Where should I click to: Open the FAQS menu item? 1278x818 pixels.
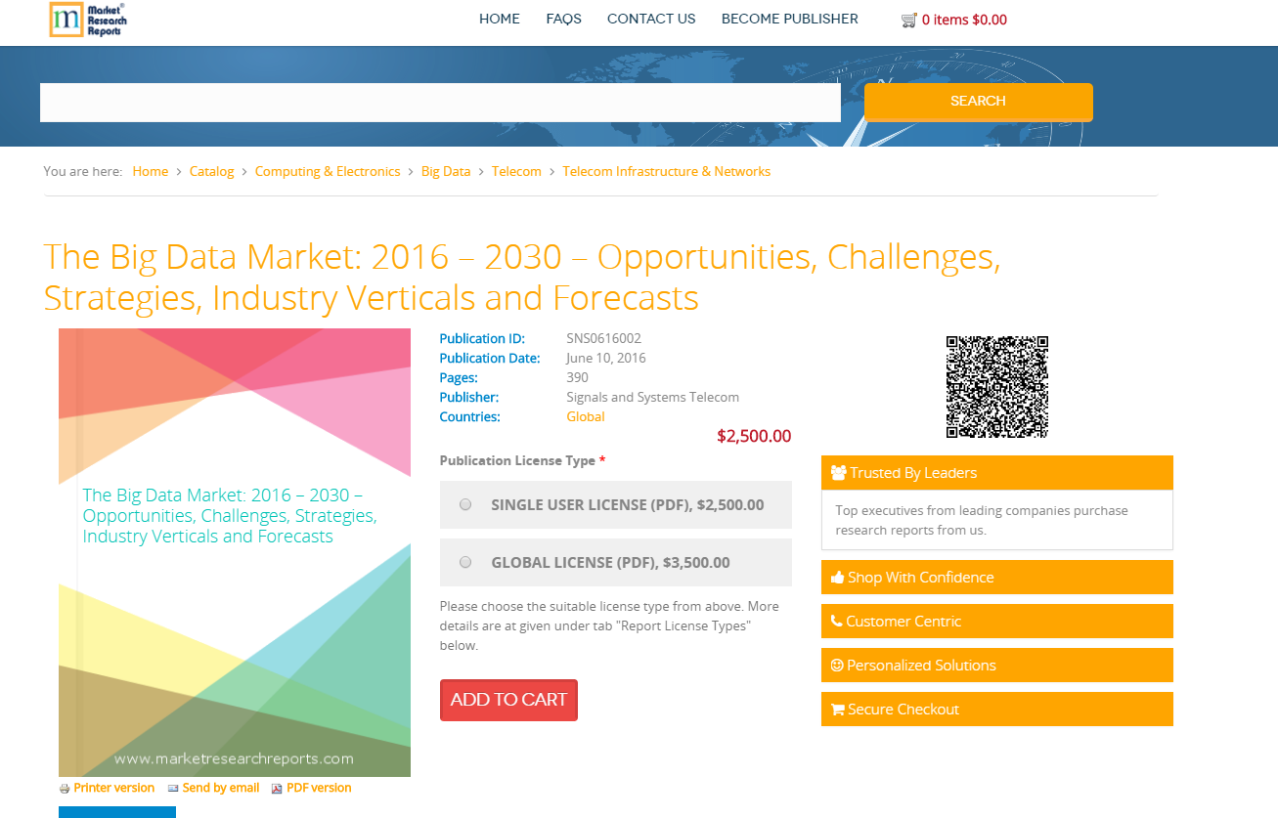(564, 19)
